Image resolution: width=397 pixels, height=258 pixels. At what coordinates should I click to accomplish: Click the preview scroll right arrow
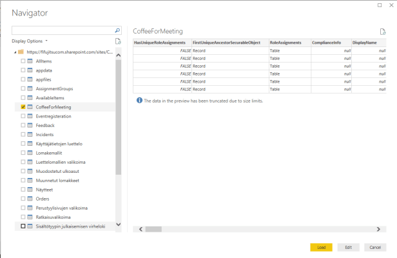378,229
